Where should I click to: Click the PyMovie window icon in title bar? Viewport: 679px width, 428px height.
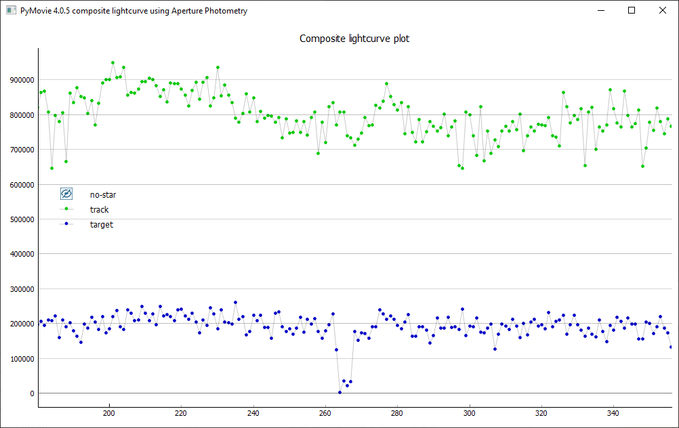[11, 11]
